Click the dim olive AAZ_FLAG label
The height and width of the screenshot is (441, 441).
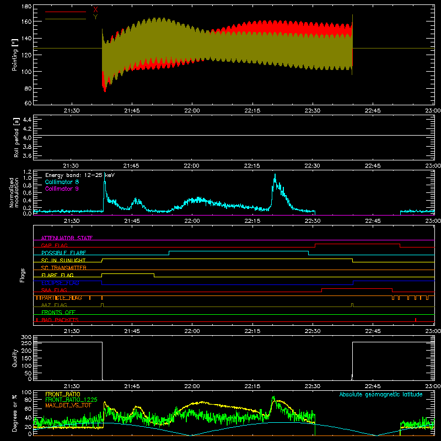click(54, 305)
